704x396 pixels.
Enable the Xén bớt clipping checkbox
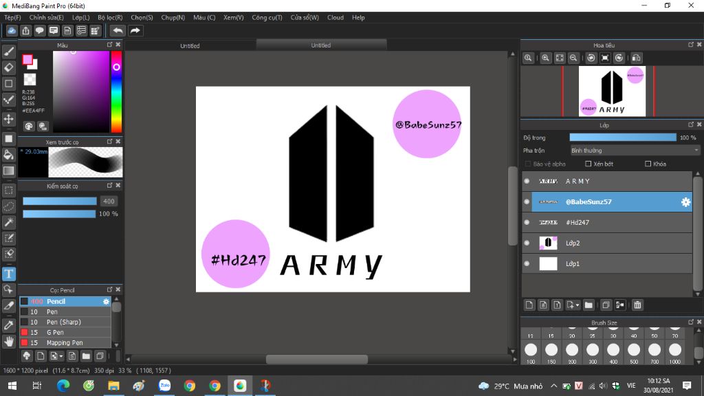588,164
